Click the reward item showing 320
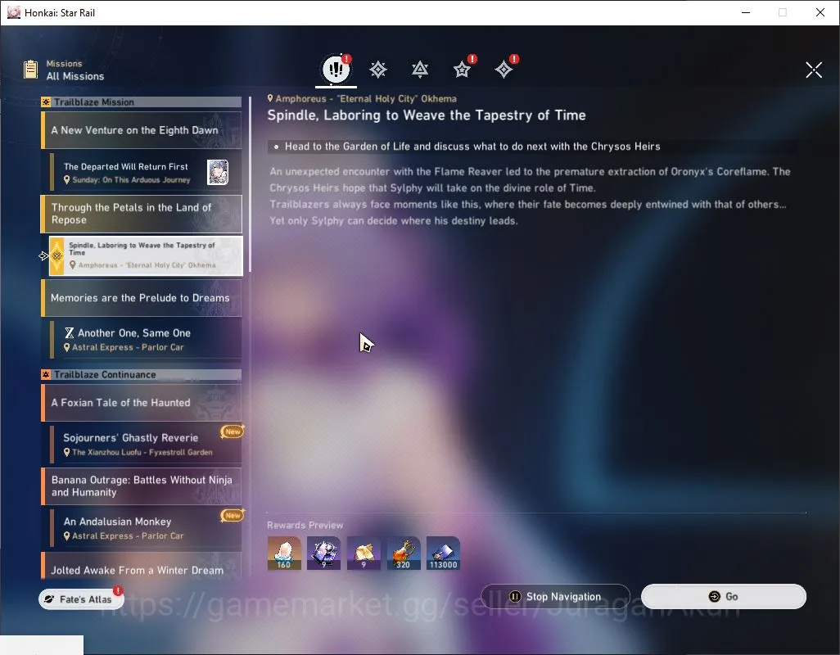 pyautogui.click(x=404, y=553)
